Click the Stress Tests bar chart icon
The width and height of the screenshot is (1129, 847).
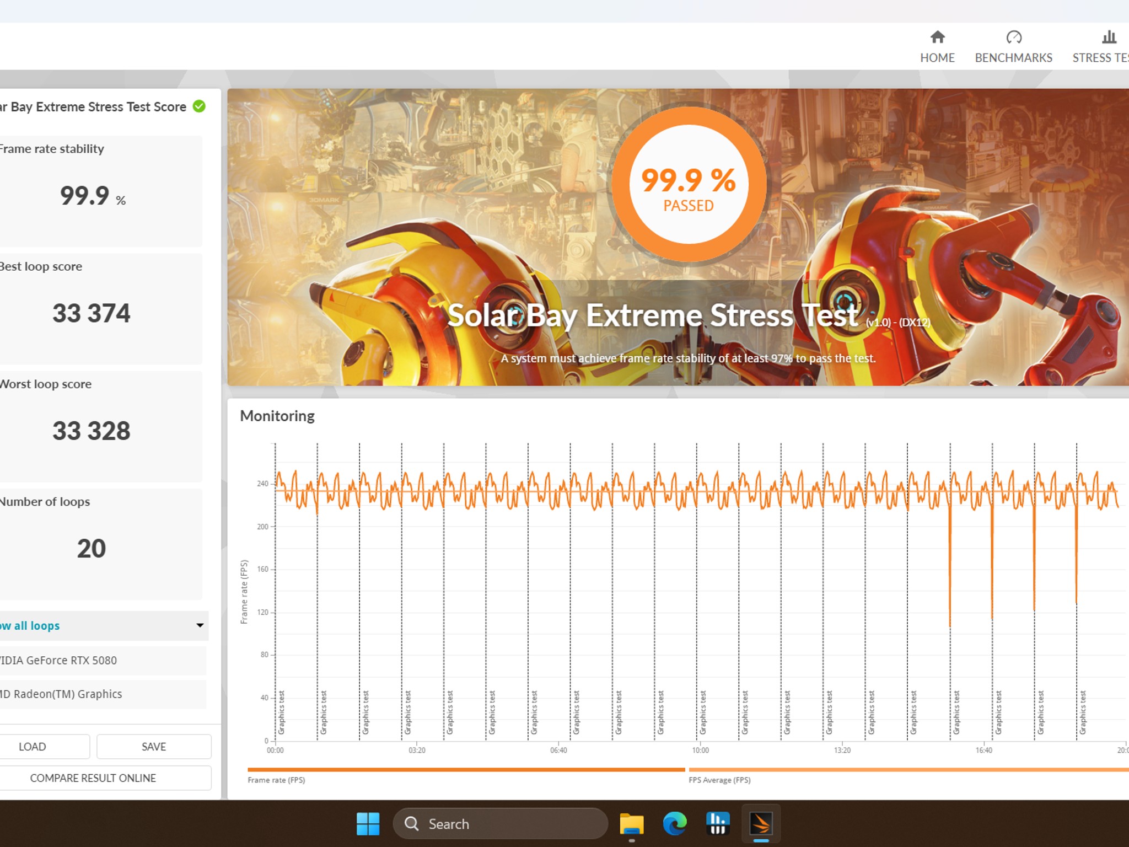coord(1109,37)
